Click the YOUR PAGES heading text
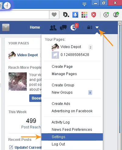The image size is (122, 150). pos(19,43)
